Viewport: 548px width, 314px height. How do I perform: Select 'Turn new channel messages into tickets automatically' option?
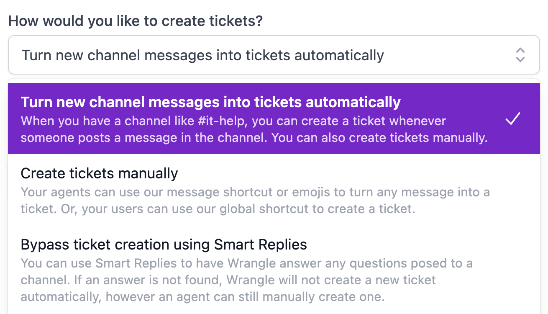tap(210, 103)
